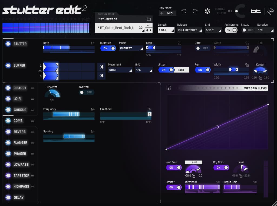This screenshot has width=277, height=206.
Task: Toggle the Dry Gain ON switch
Action: [x=221, y=168]
